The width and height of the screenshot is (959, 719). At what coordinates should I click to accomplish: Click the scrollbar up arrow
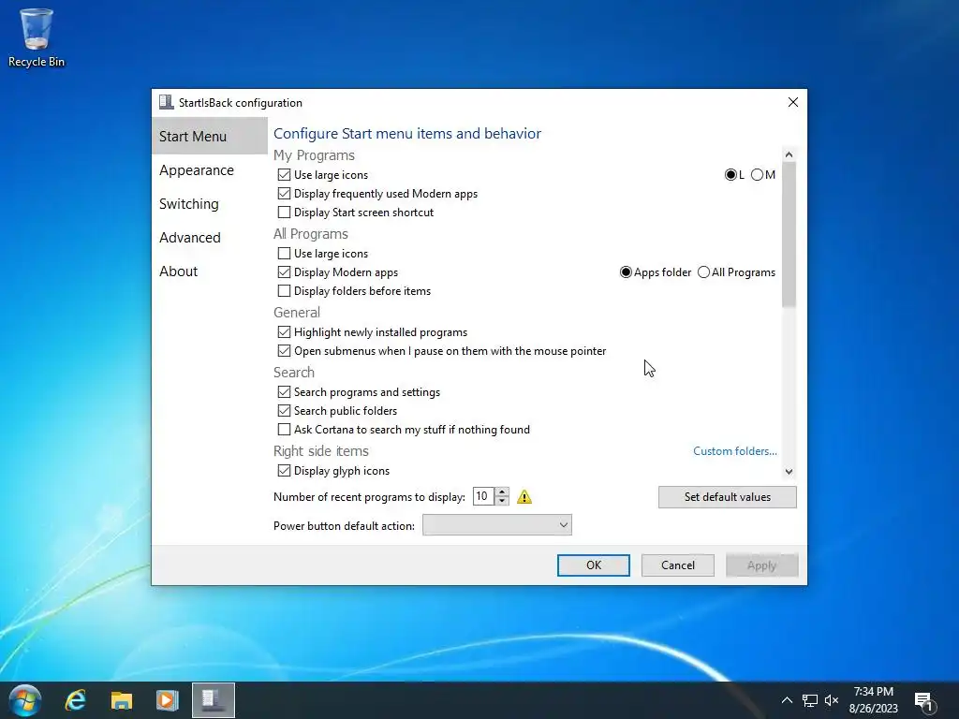coord(789,154)
